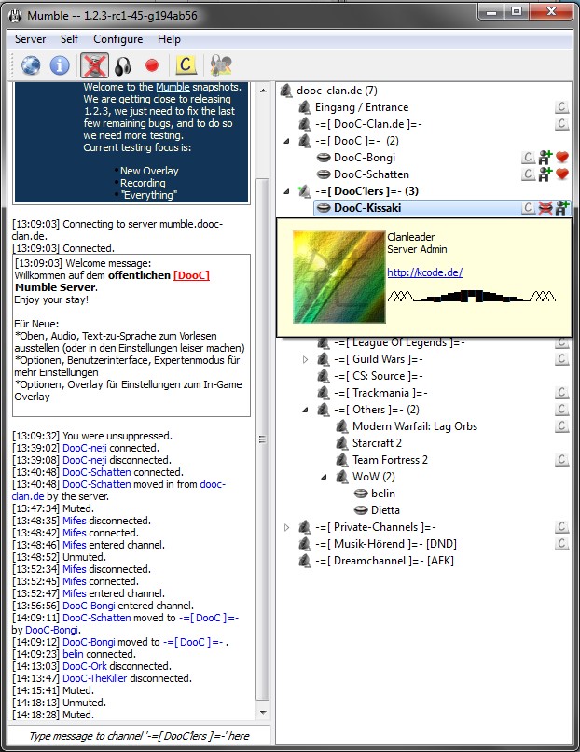Click the heart friend icon on DooC-Bongi

point(561,158)
